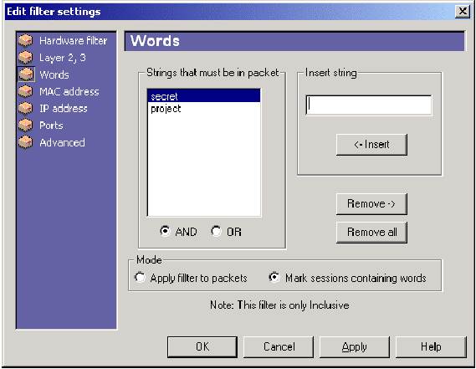The height and width of the screenshot is (369, 476).
Task: Open the Layer 2, 3 section label
Action: pos(63,58)
